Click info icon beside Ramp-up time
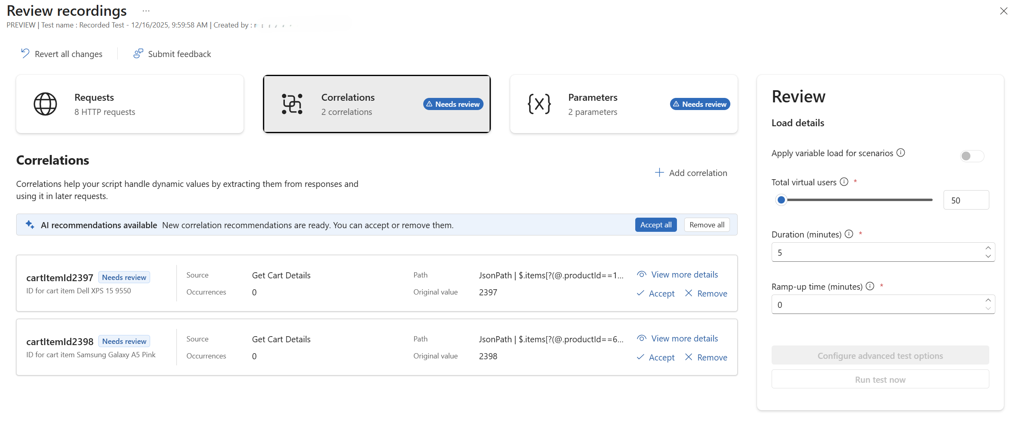This screenshot has height=443, width=1016. click(870, 286)
